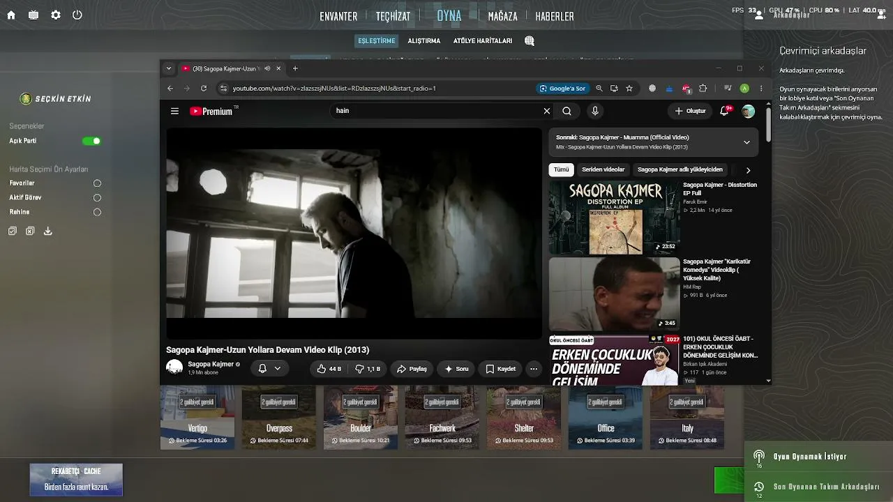The image size is (893, 502).
Task: Open CS2 settings gear
Action: click(56, 15)
